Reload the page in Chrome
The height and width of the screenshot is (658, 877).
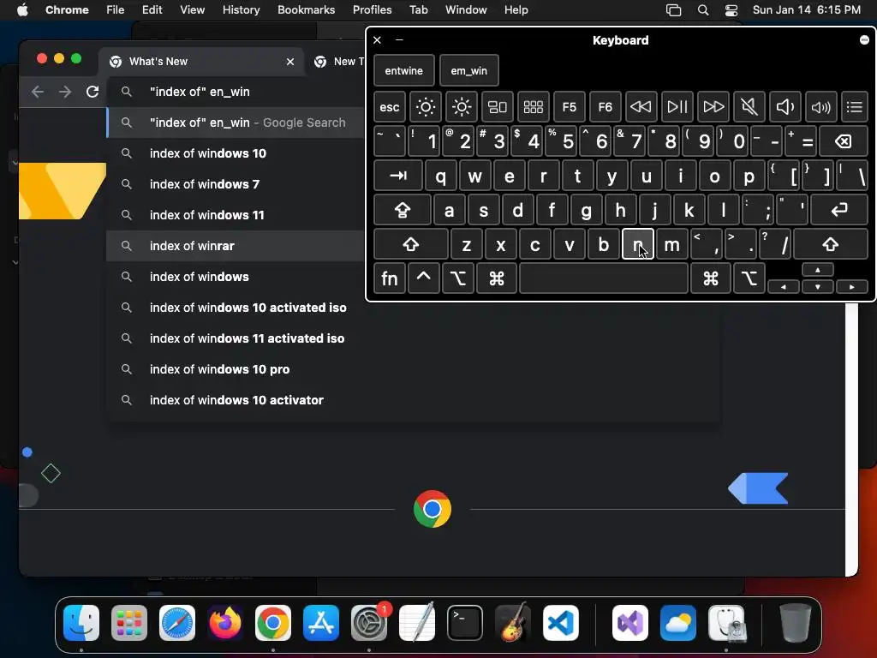(92, 92)
